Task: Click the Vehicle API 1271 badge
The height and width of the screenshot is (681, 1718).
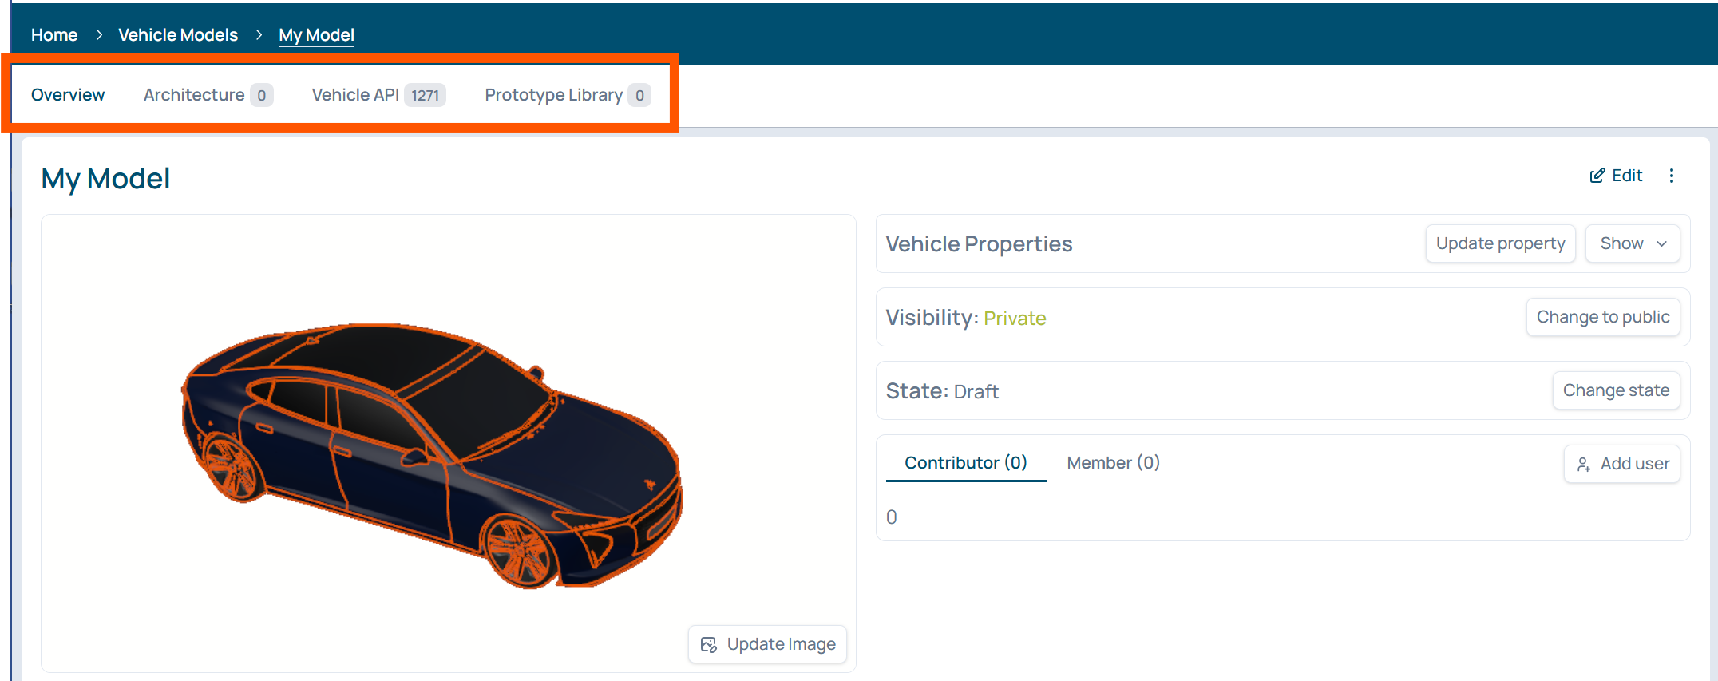Action: (x=425, y=96)
